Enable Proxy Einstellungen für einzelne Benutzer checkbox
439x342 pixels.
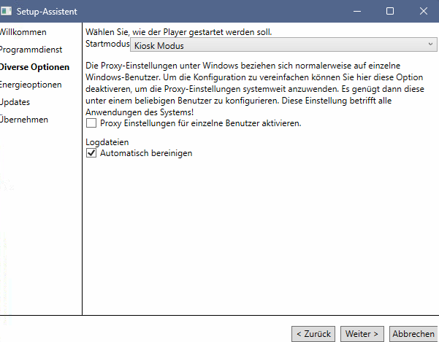(91, 123)
